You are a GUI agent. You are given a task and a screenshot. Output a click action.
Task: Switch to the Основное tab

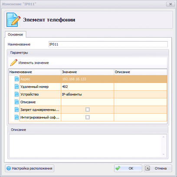coord(15,35)
